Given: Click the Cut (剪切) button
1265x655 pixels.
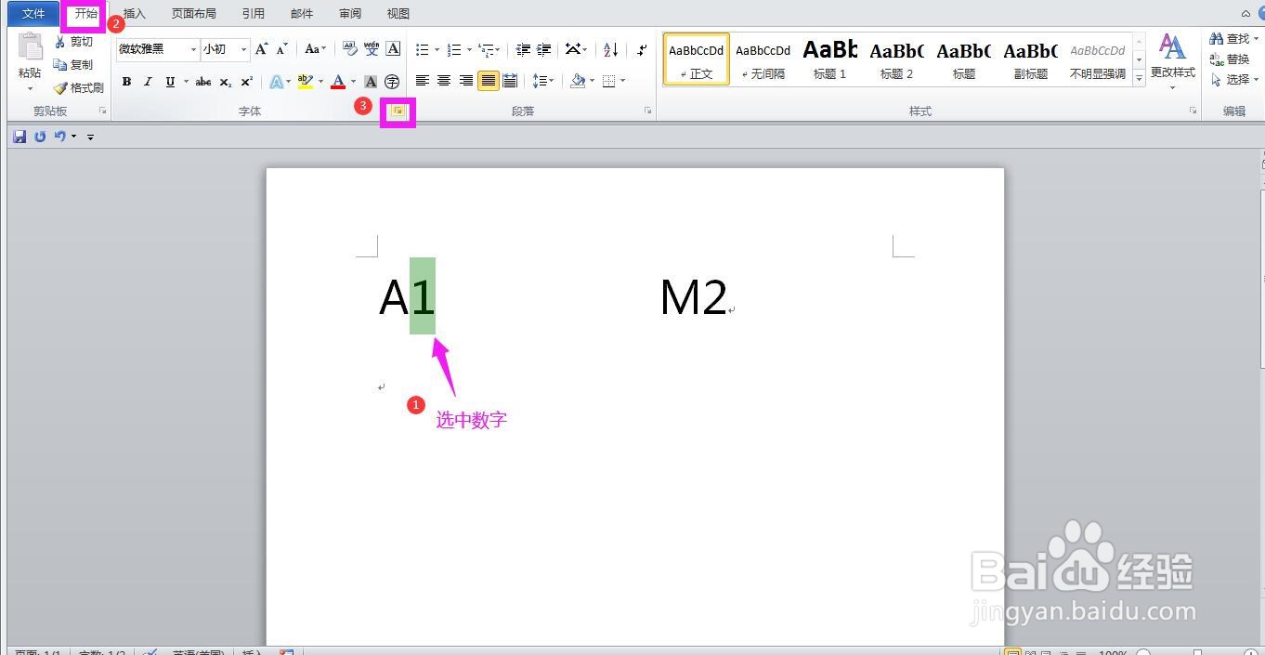Looking at the screenshot, I should coord(74,42).
